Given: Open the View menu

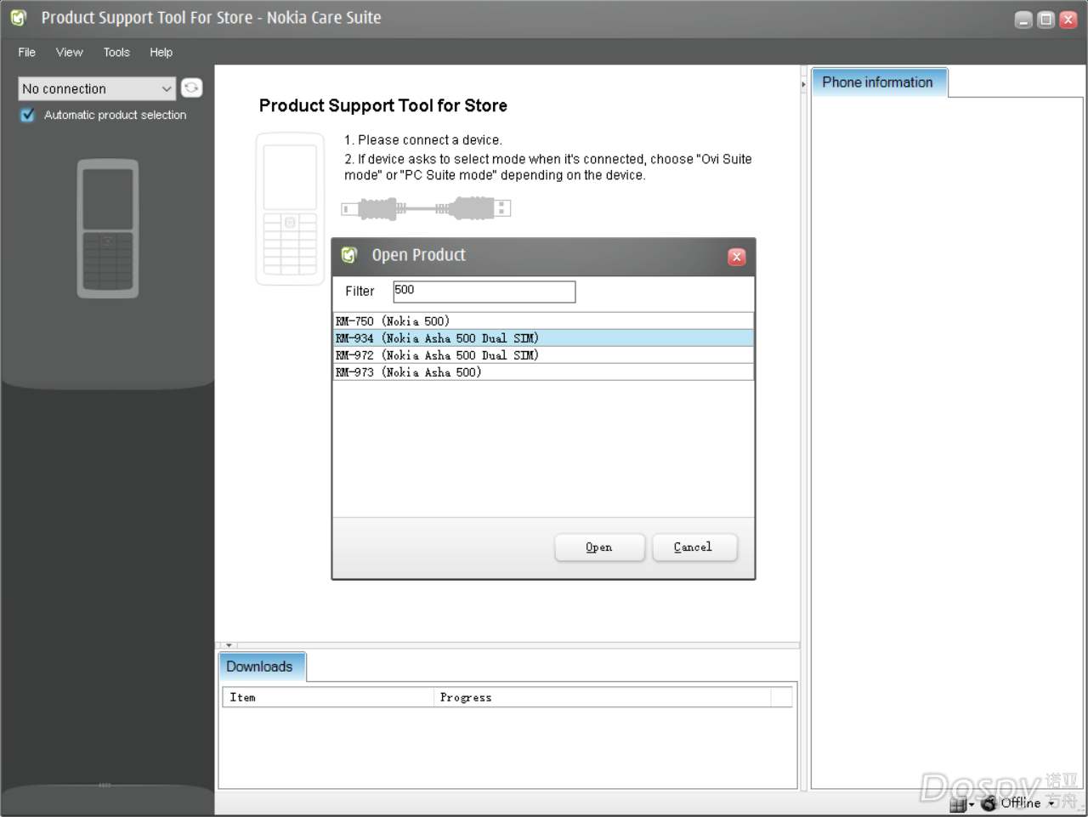Looking at the screenshot, I should (x=70, y=52).
